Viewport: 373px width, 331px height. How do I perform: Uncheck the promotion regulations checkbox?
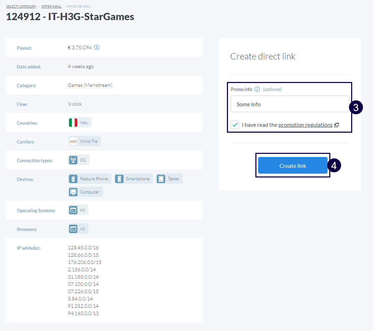coord(235,125)
